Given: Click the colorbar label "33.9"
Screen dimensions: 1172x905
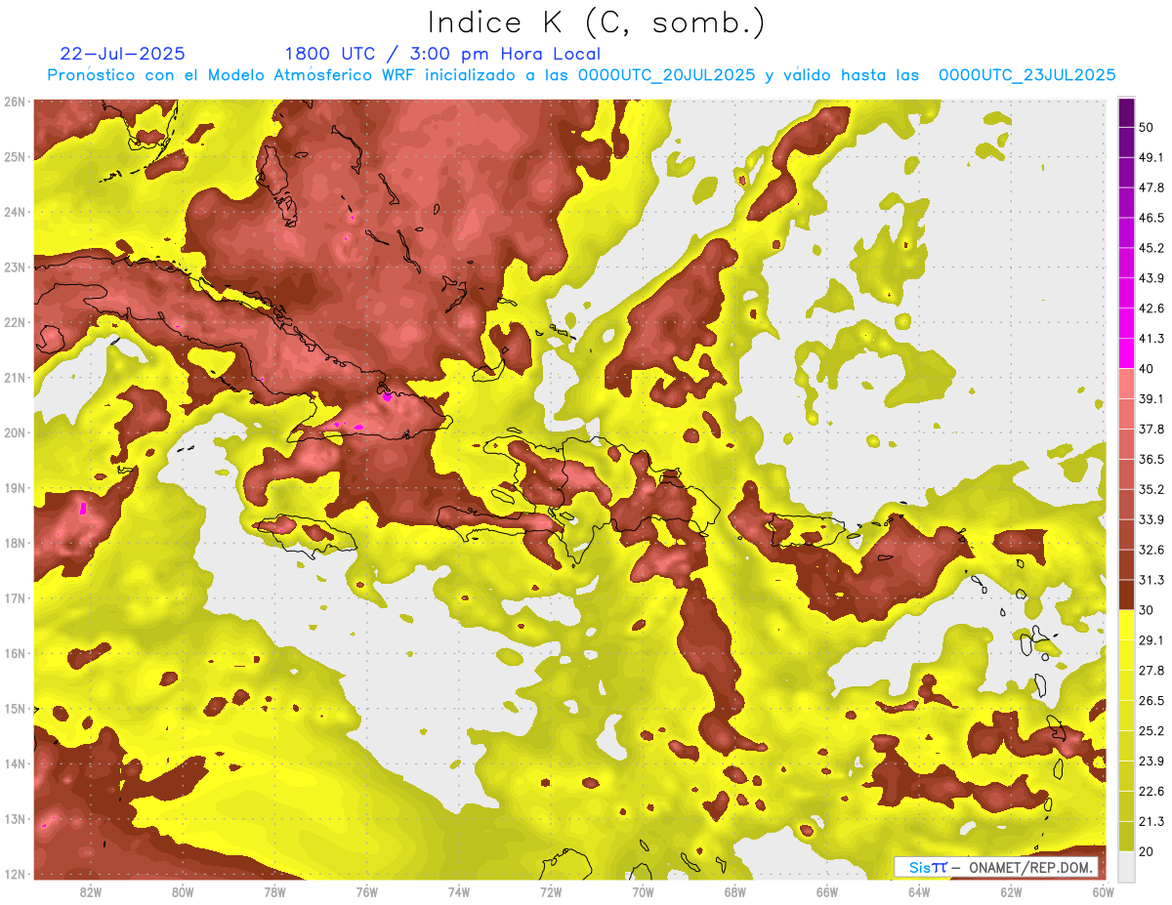Looking at the screenshot, I should tap(1151, 519).
